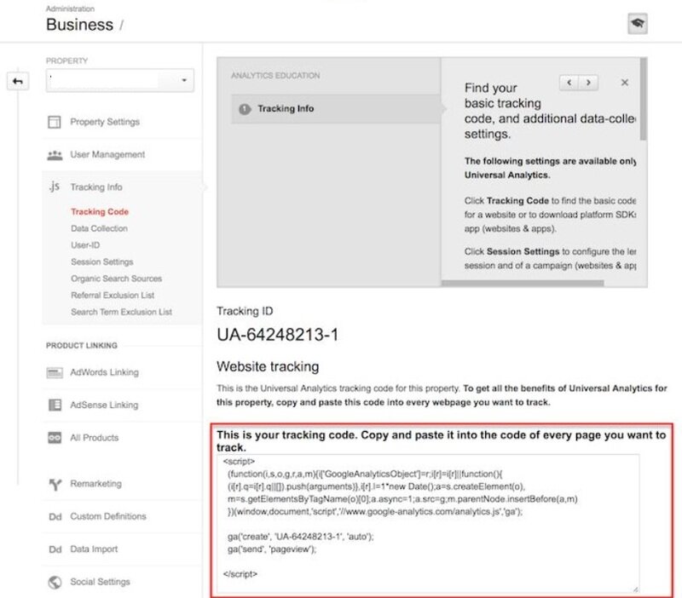The height and width of the screenshot is (598, 682).
Task: Click the User Management people icon
Action: tap(55, 155)
